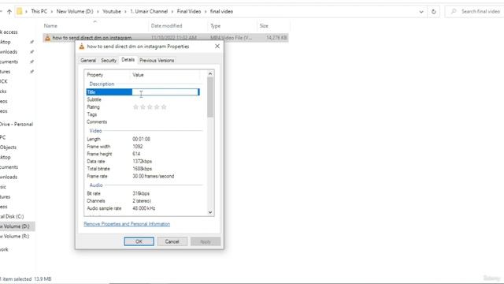Viewport: 504px width, 284px height.
Task: Confirm with the OK button
Action: point(139,241)
